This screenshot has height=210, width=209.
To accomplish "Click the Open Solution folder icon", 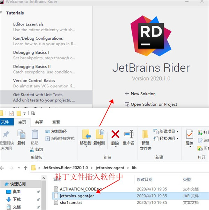I will point(127,104).
